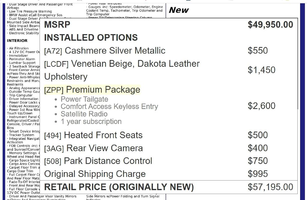The height and width of the screenshot is (200, 307).
Task: Select the Original Shipping Charge line
Action: pyautogui.click(x=95, y=174)
